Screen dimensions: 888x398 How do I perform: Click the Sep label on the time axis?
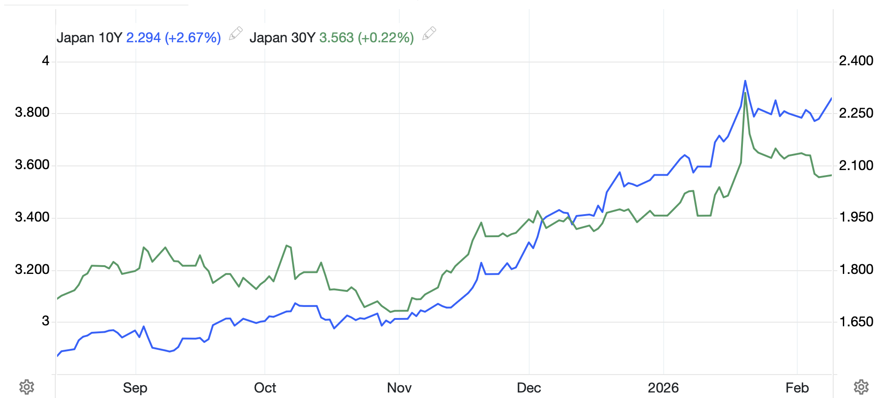(x=135, y=388)
